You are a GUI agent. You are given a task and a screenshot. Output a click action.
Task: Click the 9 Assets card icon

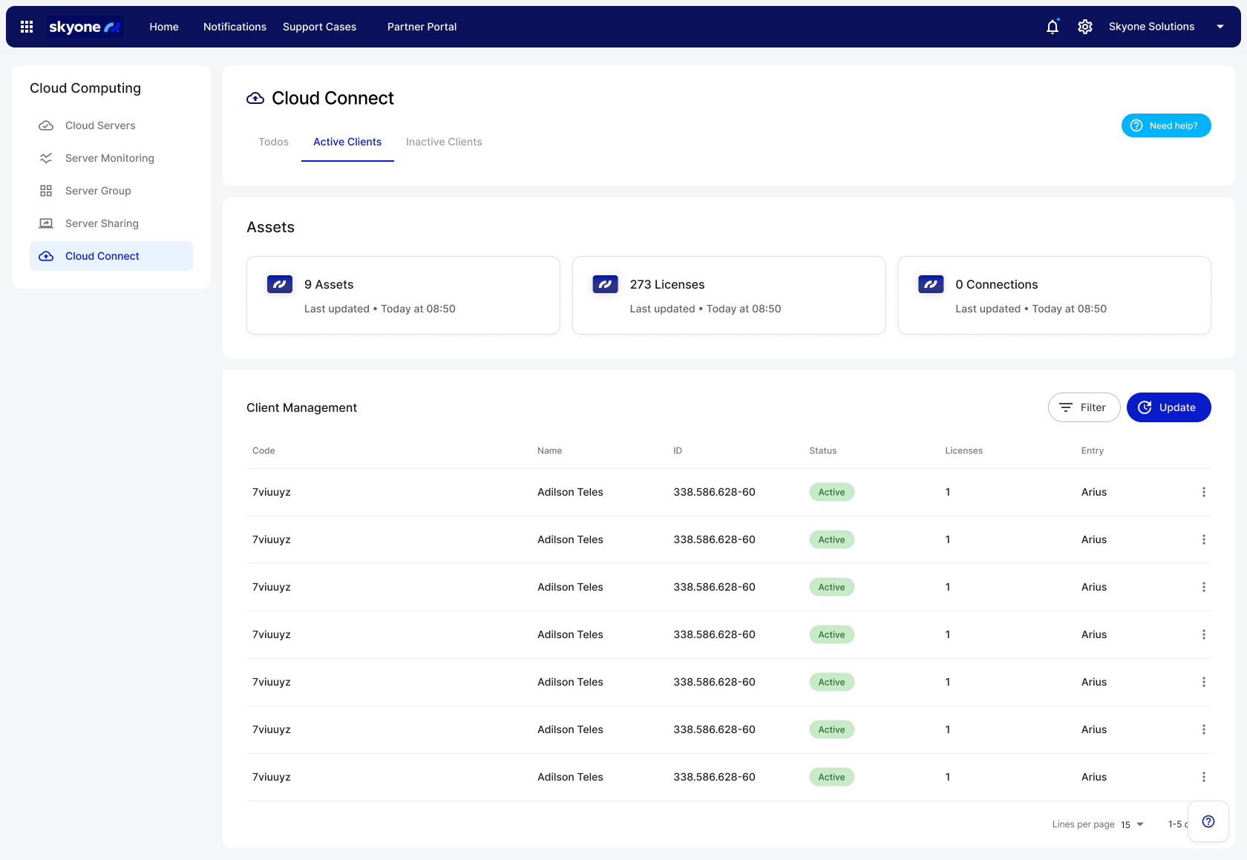coord(280,284)
